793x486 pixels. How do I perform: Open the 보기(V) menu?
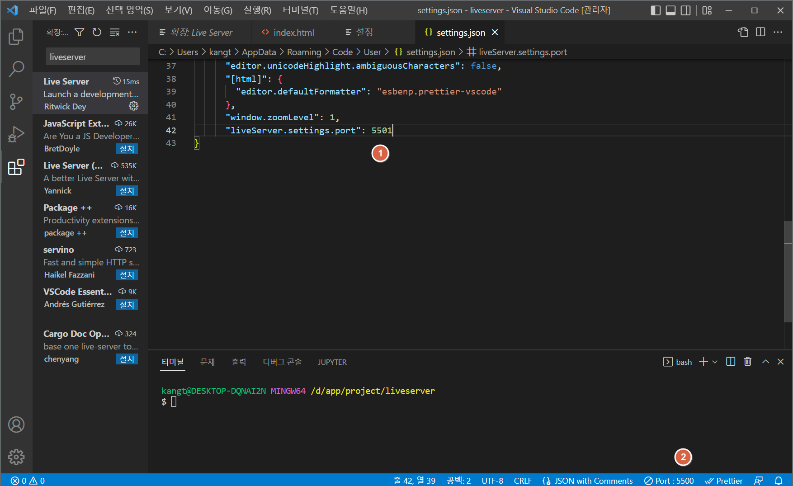[x=178, y=10]
